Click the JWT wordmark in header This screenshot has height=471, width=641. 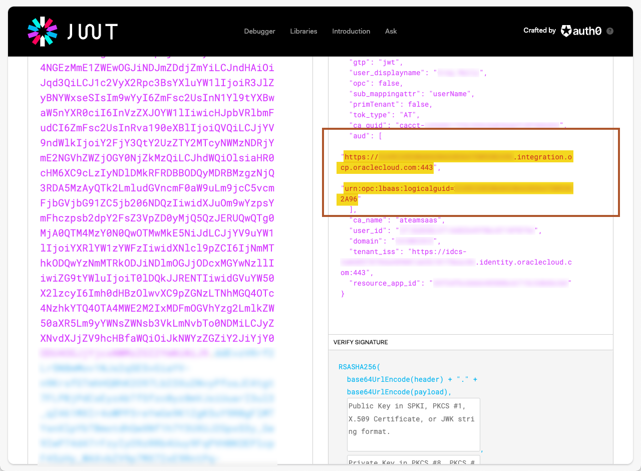point(93,32)
